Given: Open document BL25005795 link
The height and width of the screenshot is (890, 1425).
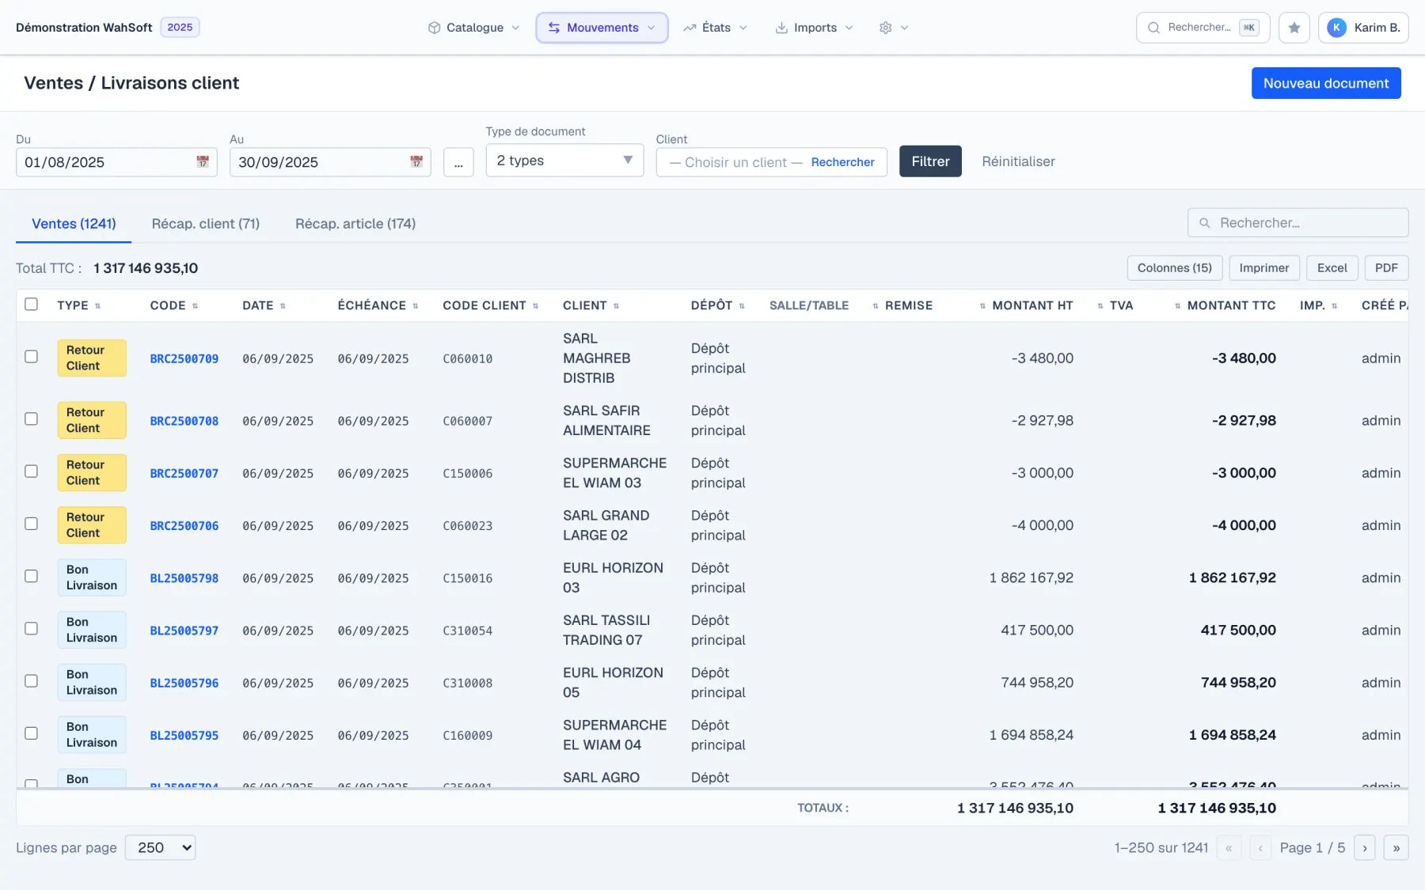Looking at the screenshot, I should point(184,735).
